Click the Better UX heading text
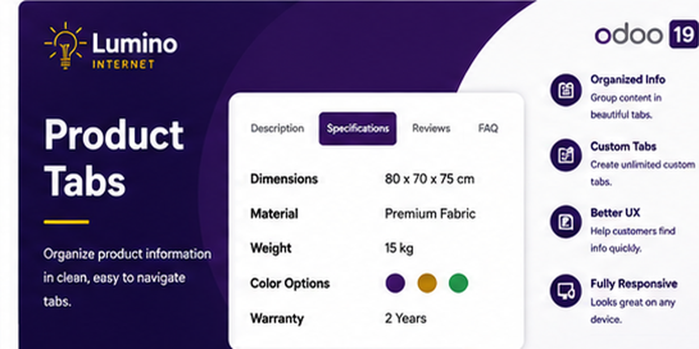The width and height of the screenshot is (699, 349). coord(615,213)
